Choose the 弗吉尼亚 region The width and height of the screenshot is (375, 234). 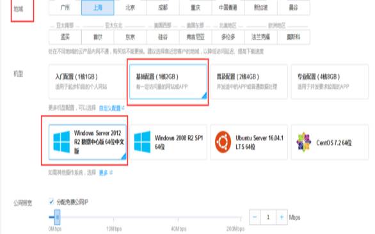[195, 37]
